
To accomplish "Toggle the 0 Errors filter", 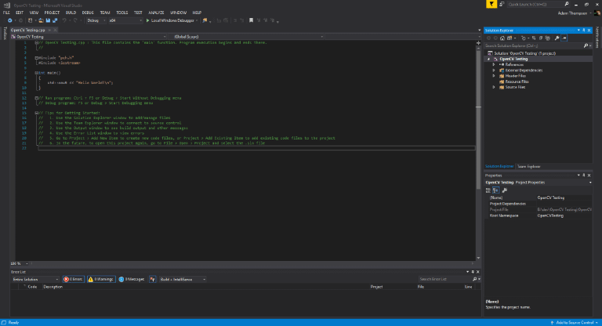I will (x=74, y=279).
